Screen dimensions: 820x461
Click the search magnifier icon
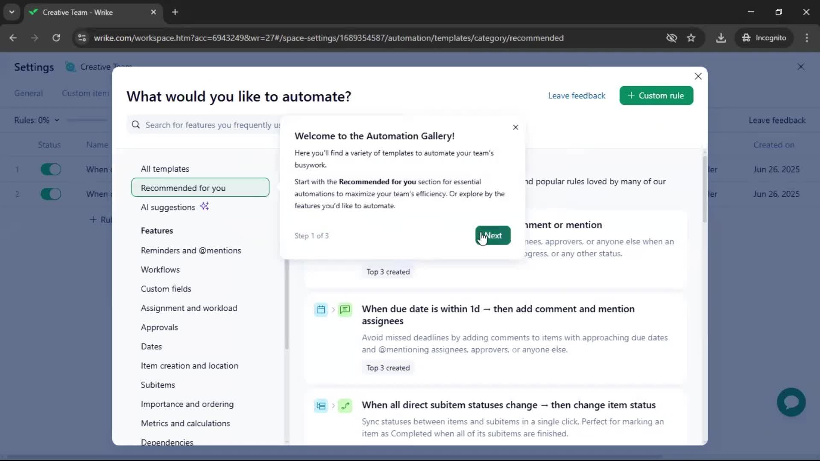coord(136,125)
